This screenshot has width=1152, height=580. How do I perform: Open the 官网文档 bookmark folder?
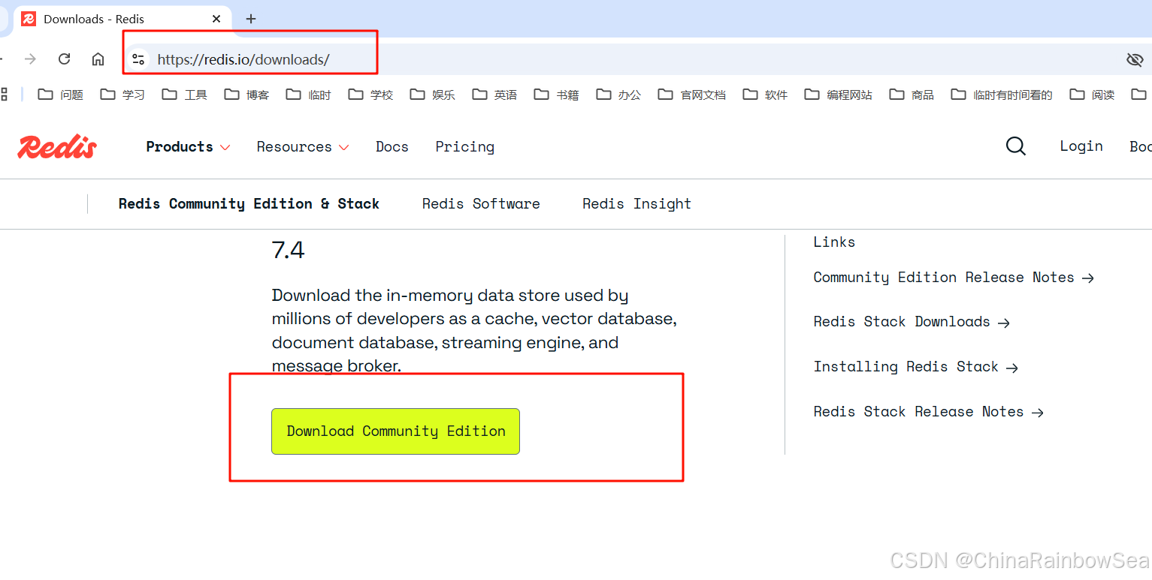(692, 95)
